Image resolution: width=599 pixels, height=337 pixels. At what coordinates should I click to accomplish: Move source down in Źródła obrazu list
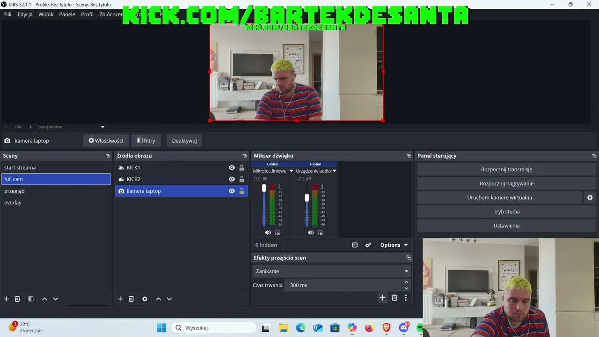point(169,299)
